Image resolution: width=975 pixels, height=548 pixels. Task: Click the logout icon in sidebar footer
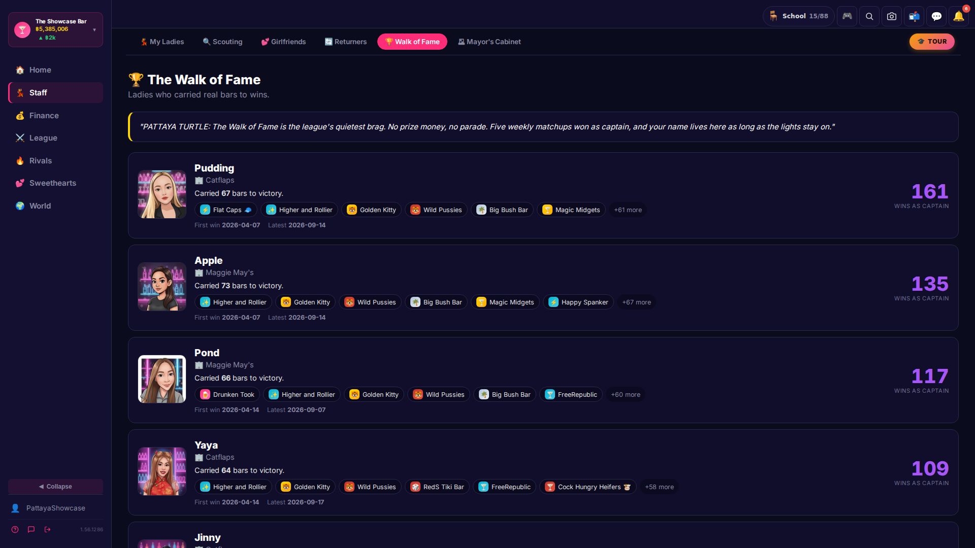48,529
